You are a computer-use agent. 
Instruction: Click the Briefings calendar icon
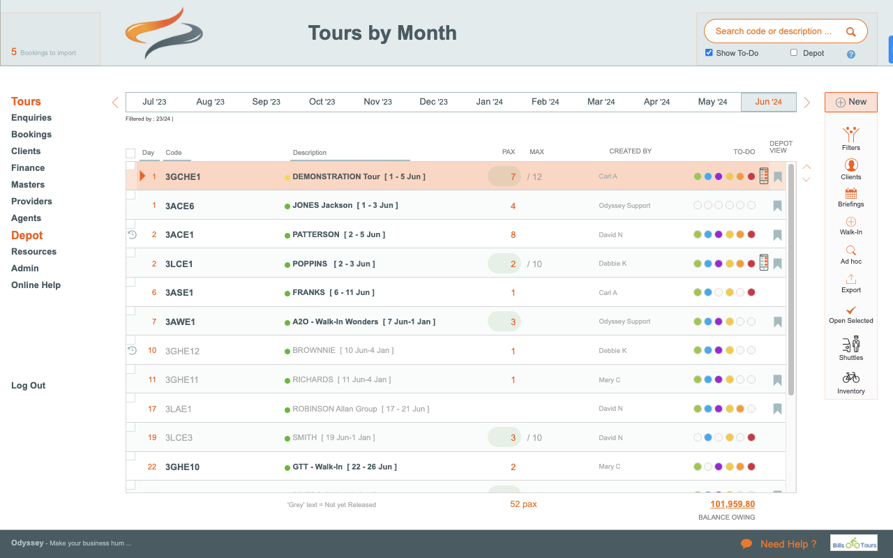pyautogui.click(x=850, y=193)
